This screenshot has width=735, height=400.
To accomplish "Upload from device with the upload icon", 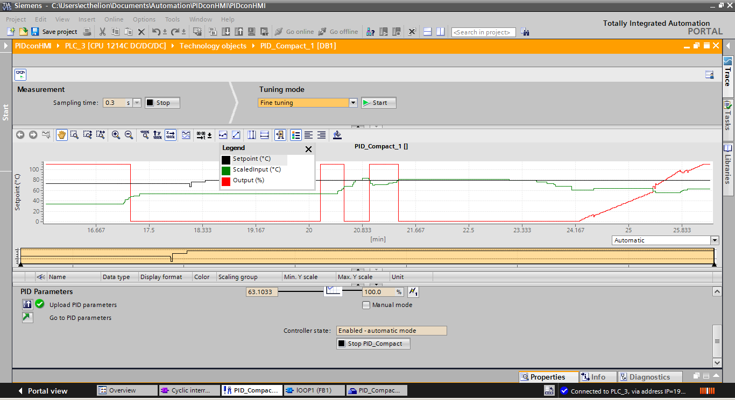I will tap(239, 32).
